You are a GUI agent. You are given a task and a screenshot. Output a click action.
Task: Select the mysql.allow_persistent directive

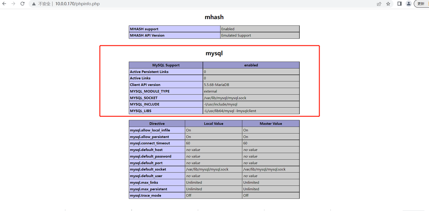point(149,137)
